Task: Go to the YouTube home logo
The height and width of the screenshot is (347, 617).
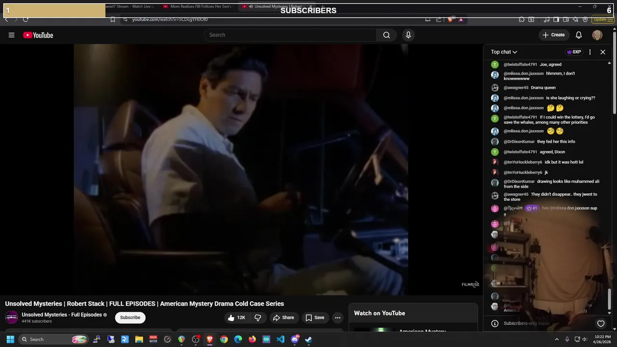Action: tap(38, 35)
